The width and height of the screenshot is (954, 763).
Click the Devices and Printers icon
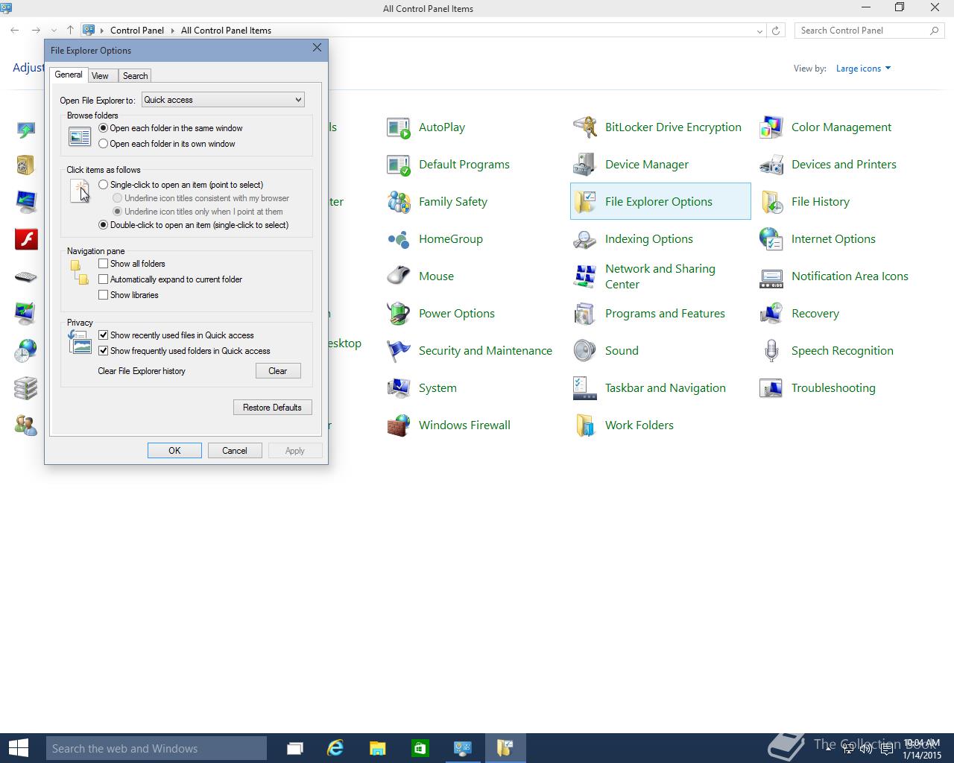(771, 165)
